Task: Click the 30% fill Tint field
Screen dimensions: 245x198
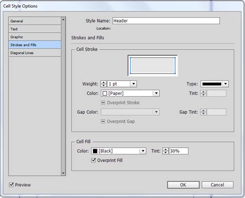Action: [x=179, y=151]
